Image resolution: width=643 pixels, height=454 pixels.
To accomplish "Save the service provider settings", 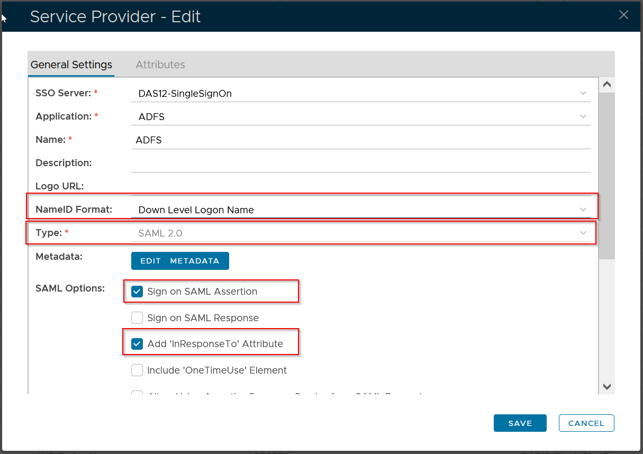I will (520, 423).
